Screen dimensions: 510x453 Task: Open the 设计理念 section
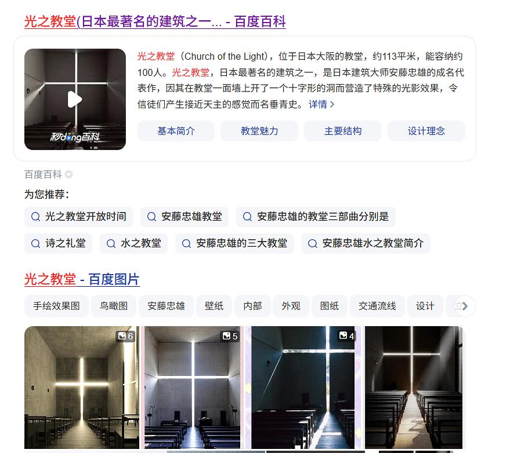point(426,131)
